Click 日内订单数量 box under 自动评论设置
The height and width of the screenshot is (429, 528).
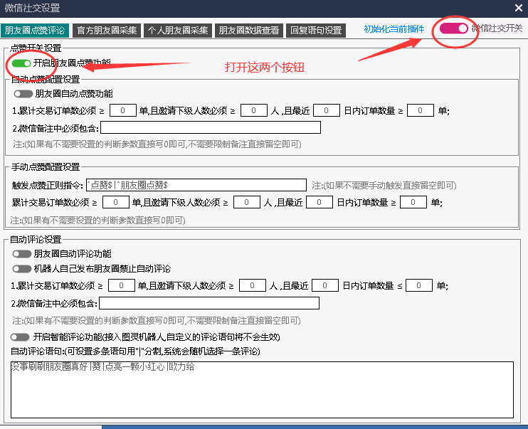click(x=420, y=285)
